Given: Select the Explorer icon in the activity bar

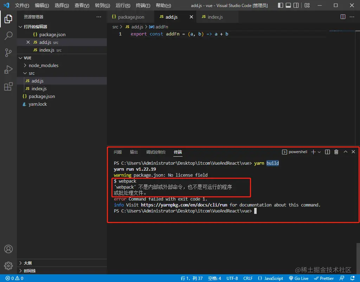Looking at the screenshot, I should coord(8,19).
